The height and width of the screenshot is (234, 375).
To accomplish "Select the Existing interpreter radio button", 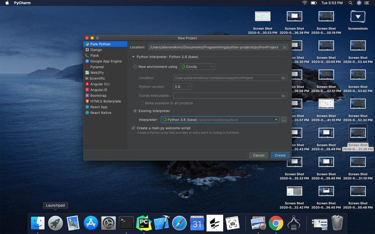I will (135, 111).
